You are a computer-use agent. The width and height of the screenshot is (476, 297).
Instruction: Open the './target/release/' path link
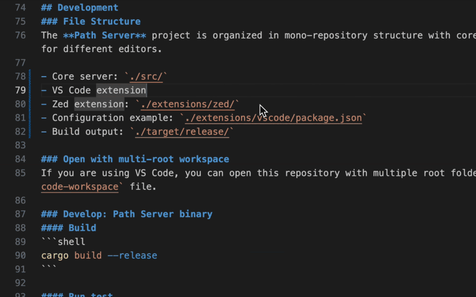[x=182, y=132]
